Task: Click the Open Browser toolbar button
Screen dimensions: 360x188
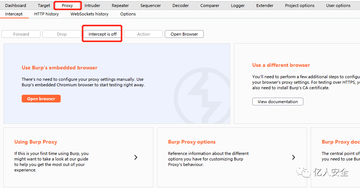Action: coord(184,34)
